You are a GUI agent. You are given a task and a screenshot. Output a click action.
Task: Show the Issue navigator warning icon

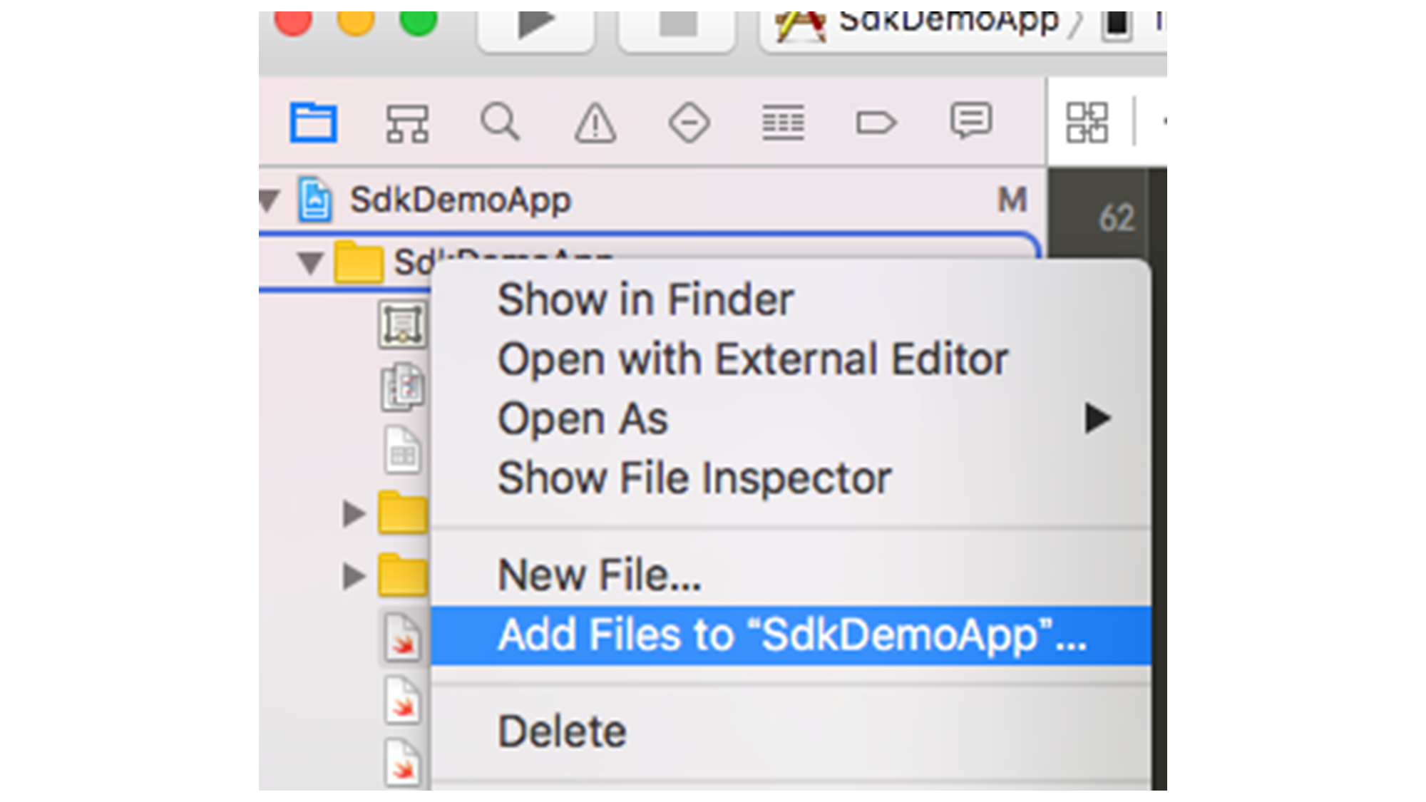point(595,123)
